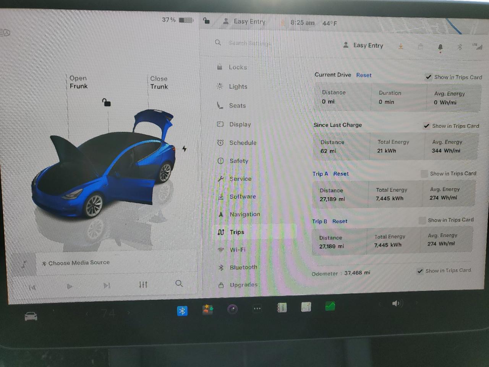This screenshot has height=367, width=489.
Task: Tap battery icon next to 37%
Action: point(186,20)
